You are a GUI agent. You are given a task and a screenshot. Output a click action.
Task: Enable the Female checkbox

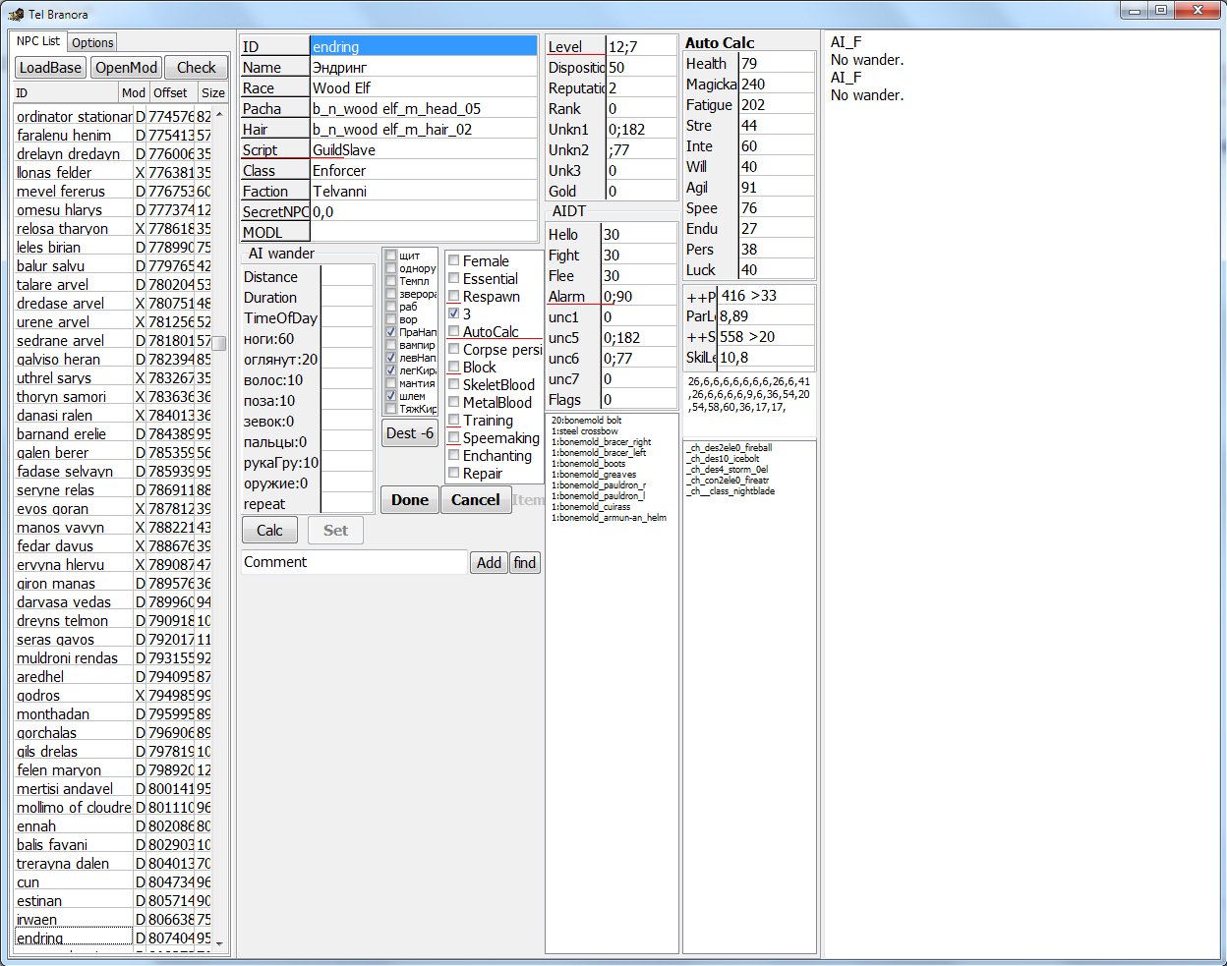coord(454,261)
